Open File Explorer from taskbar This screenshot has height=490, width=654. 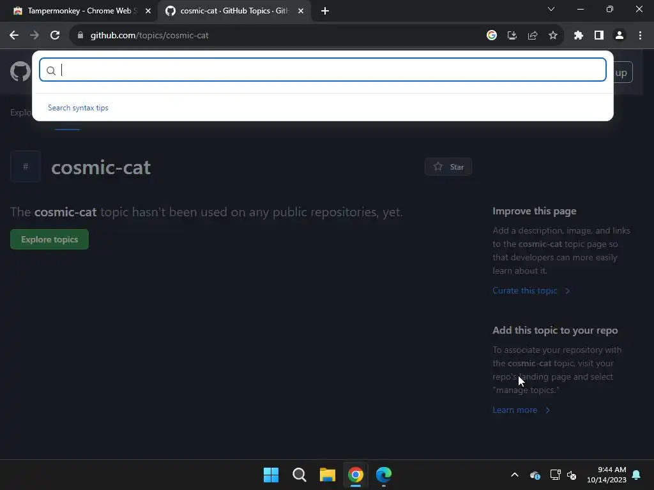328,475
